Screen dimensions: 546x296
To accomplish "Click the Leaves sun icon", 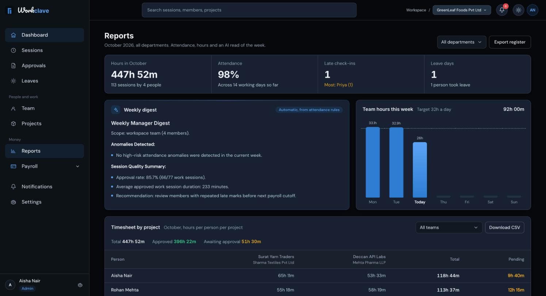I will click(14, 81).
